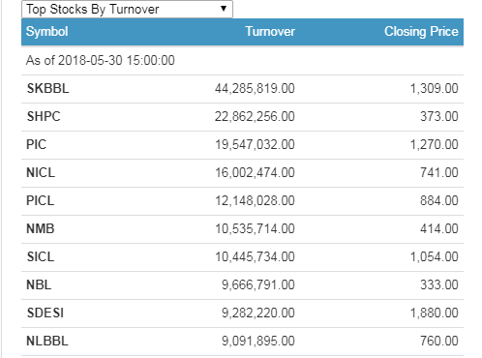Viewport: 482px width, 358px height.
Task: Click the Closing Price column header
Action: [x=421, y=32]
